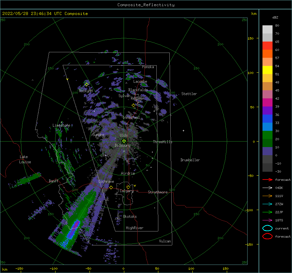Click the magenta 39–42 dBZ swatch

[267, 103]
